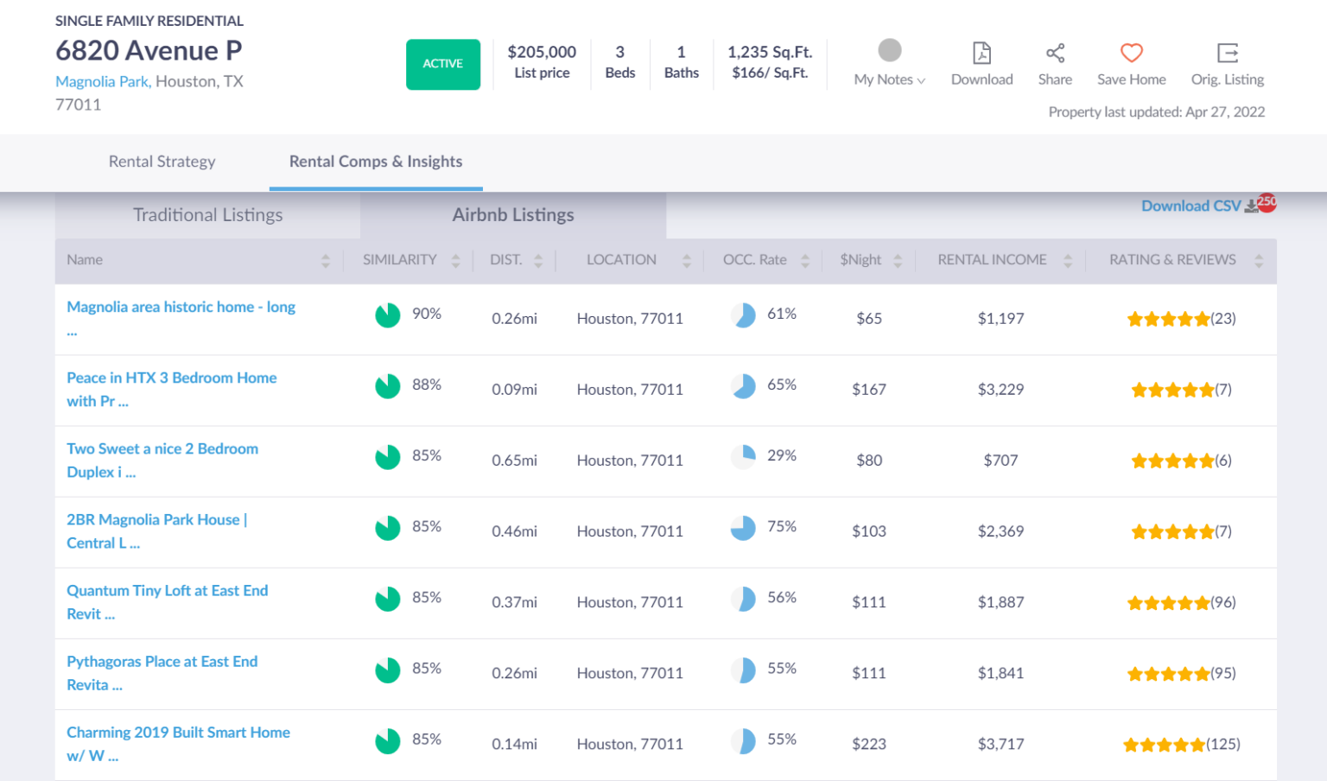The image size is (1327, 781).
Task: Click occupancy pie chart for Peace in HTX
Action: tap(743, 386)
